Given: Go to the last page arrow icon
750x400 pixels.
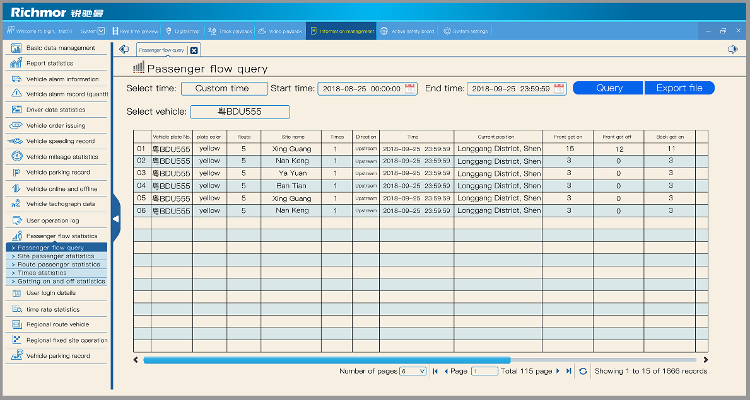Looking at the screenshot, I should tap(568, 372).
